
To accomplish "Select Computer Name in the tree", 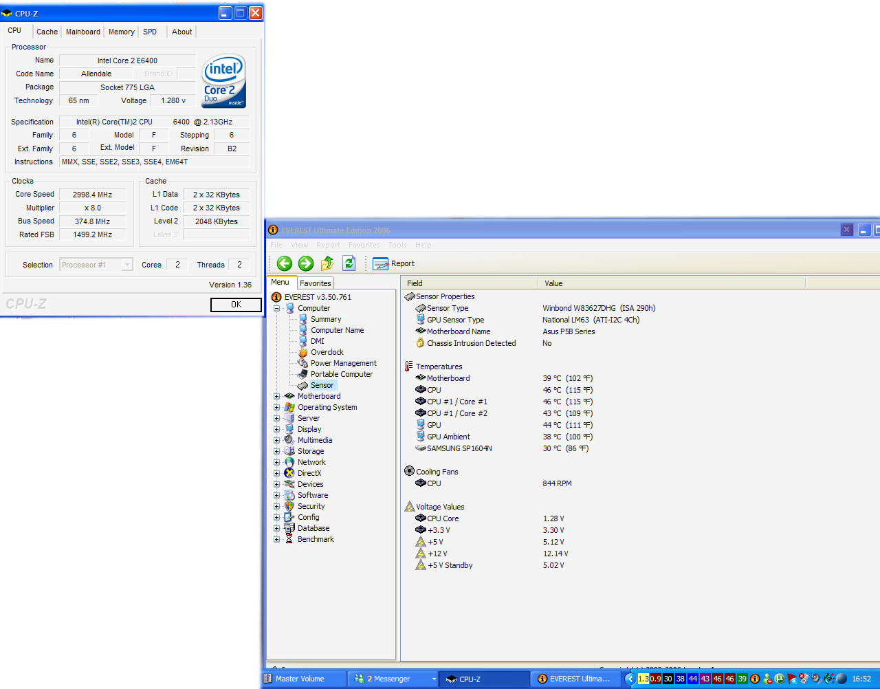I will [x=338, y=330].
